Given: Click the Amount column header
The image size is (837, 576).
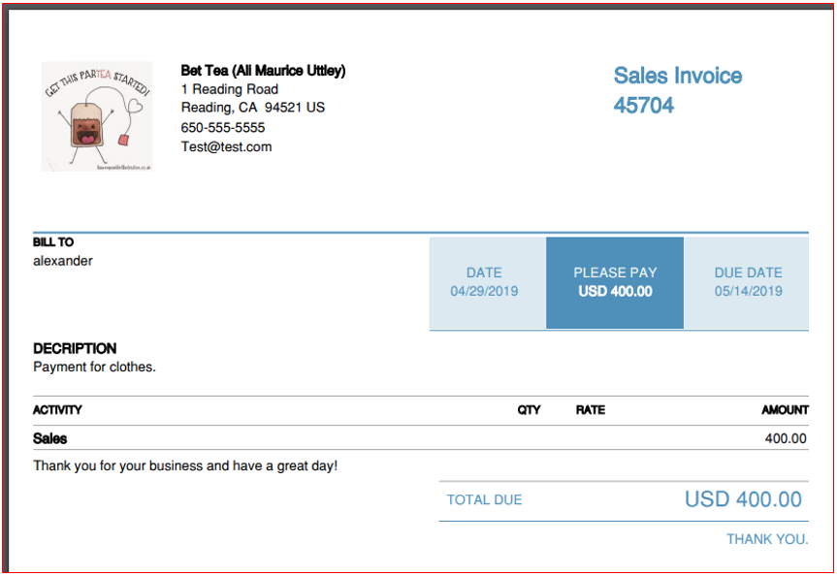Looking at the screenshot, I should tap(786, 410).
